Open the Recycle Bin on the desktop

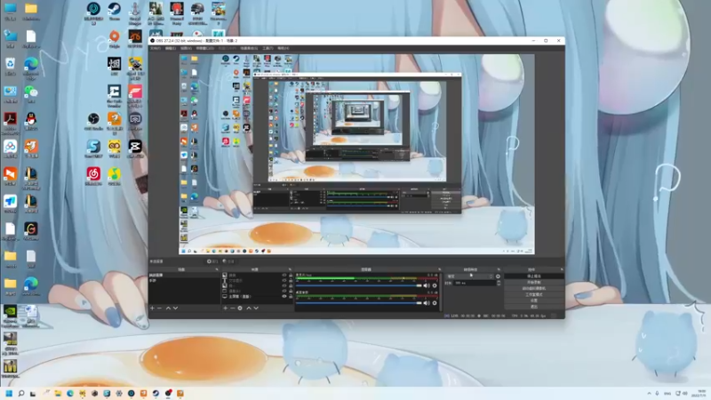[10, 66]
